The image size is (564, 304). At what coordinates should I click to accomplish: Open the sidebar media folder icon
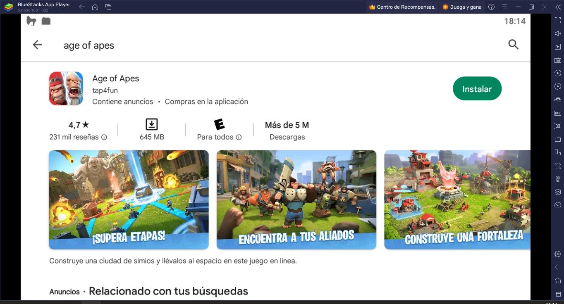pos(558,139)
